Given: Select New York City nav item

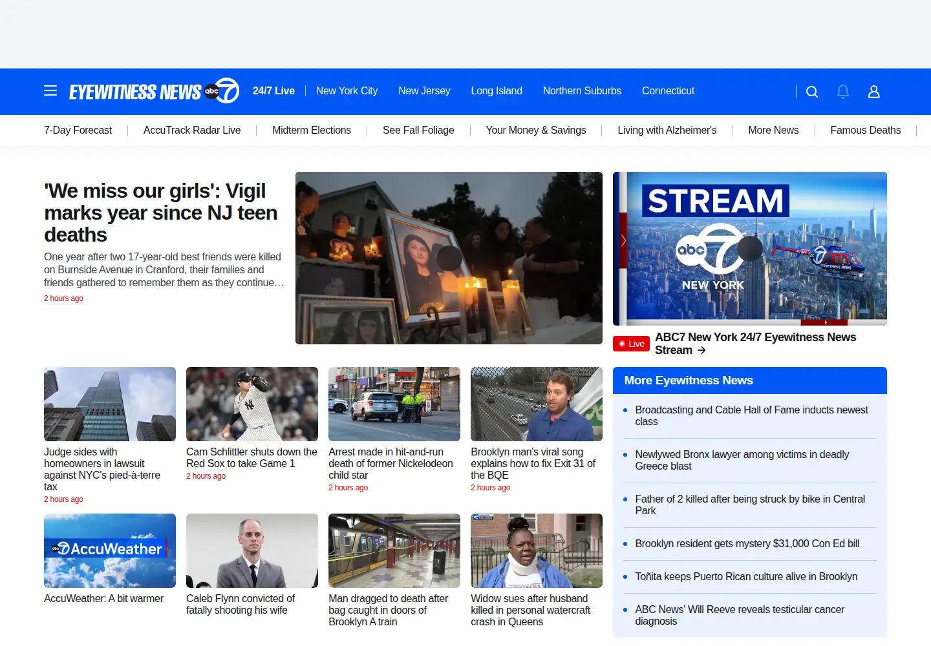Looking at the screenshot, I should [x=347, y=91].
